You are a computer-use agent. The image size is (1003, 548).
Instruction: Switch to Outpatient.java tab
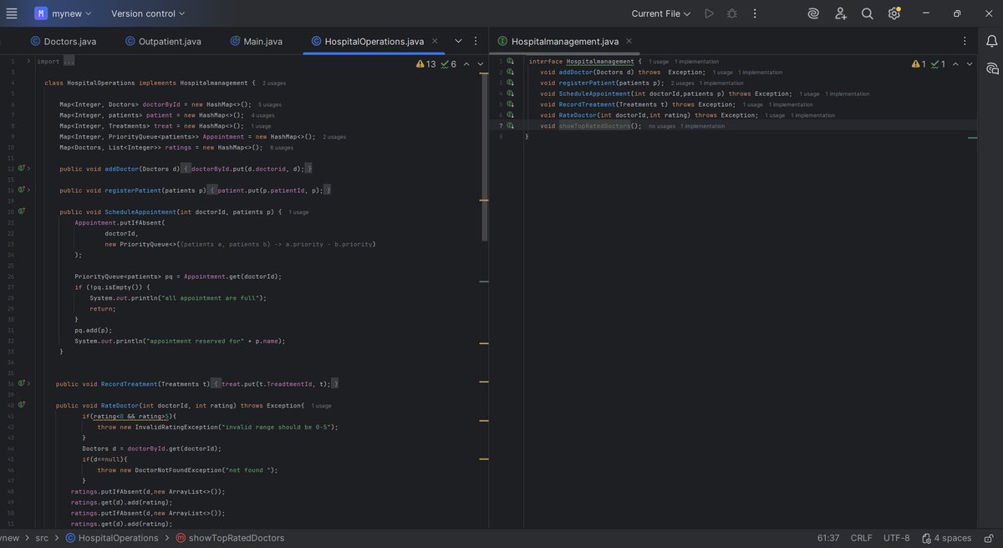[163, 41]
